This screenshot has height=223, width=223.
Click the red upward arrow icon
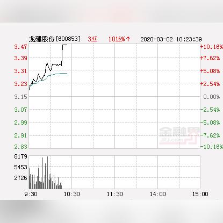tap(128, 39)
